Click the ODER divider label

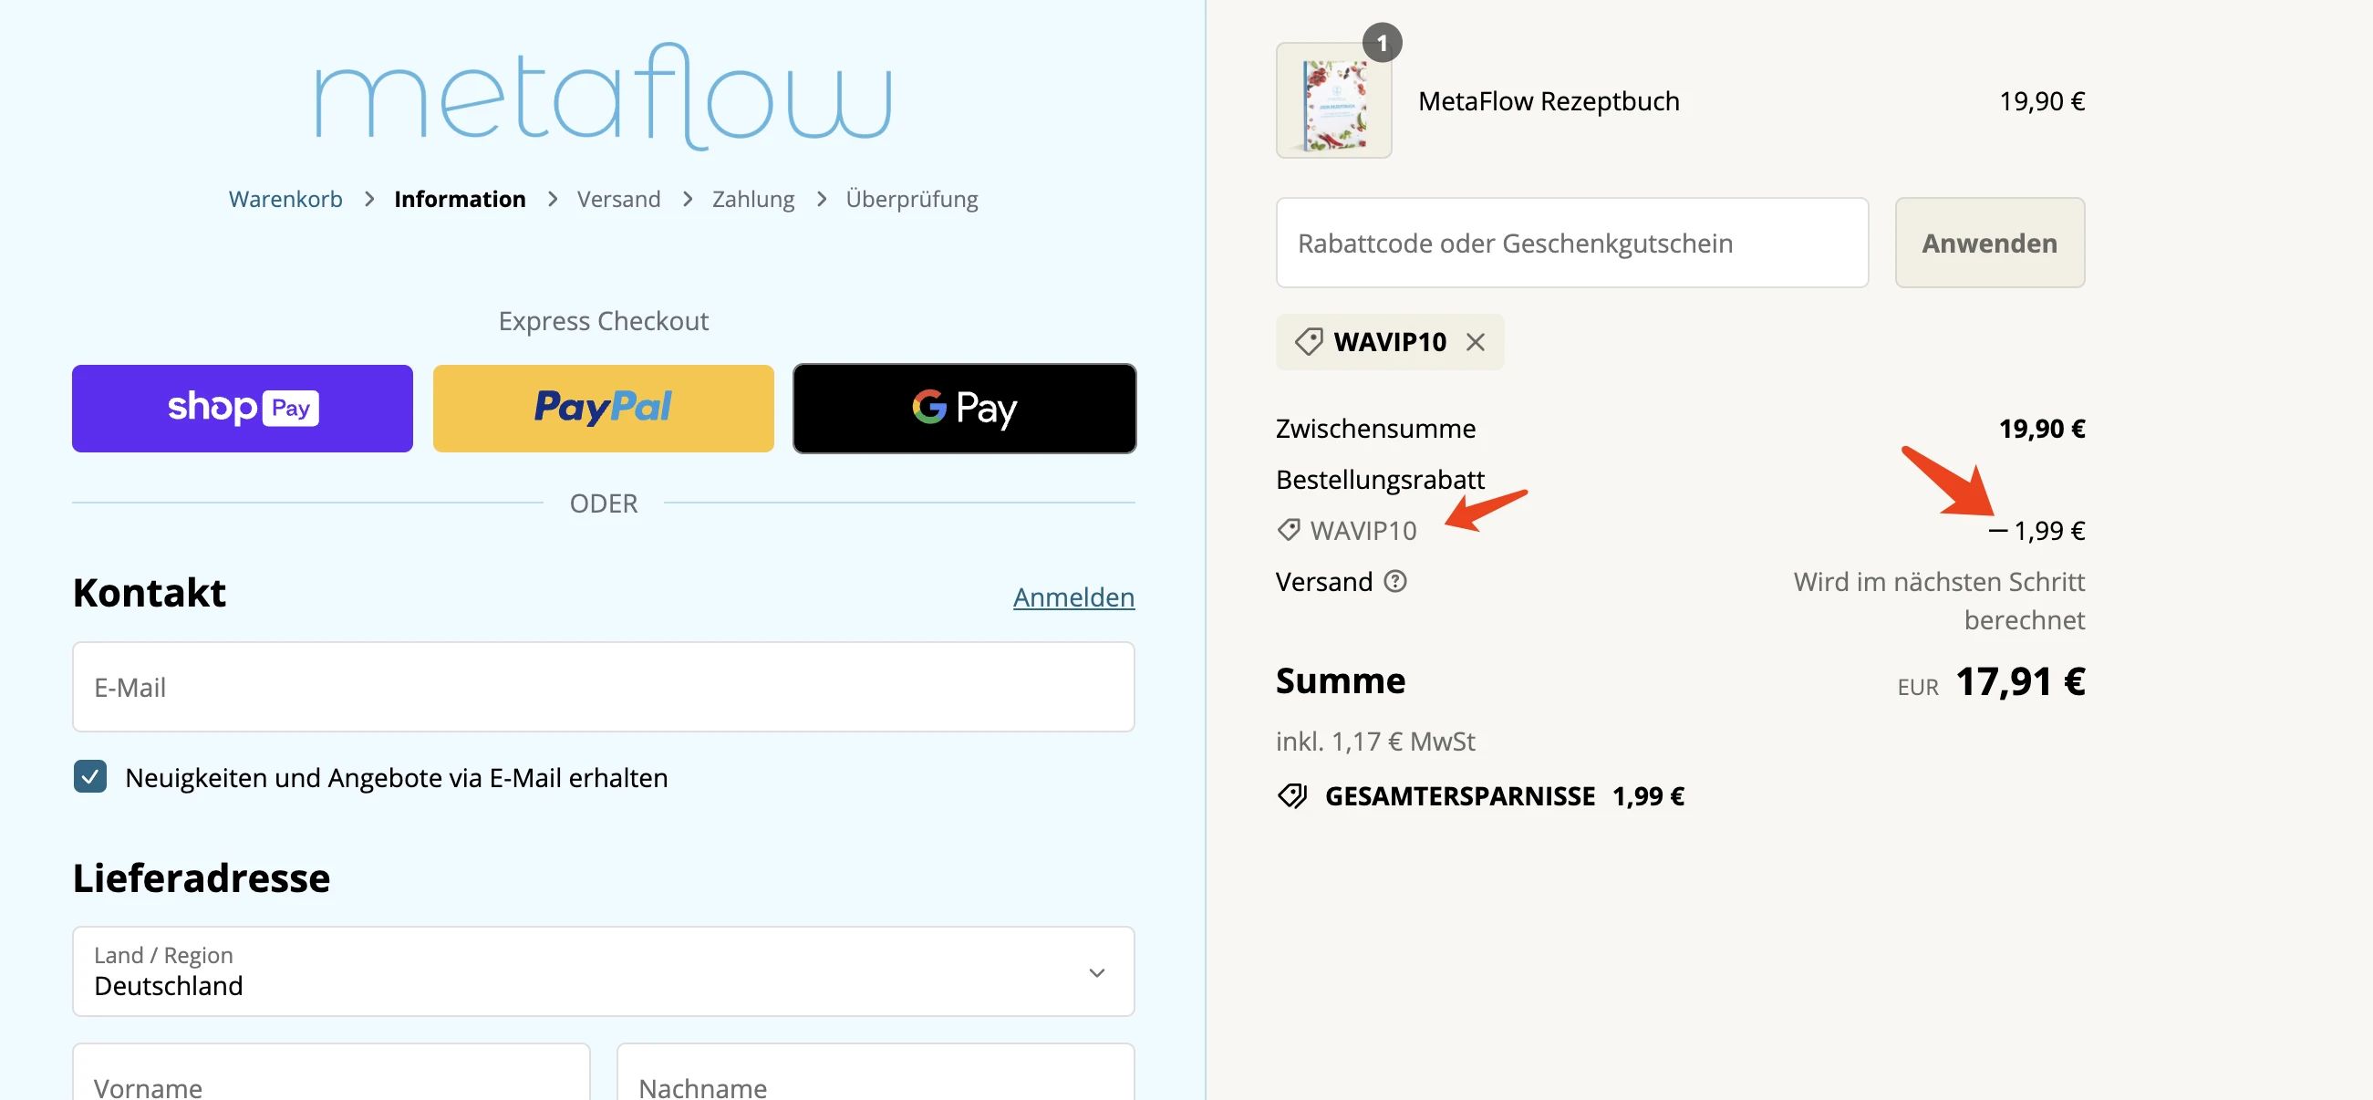coord(604,503)
